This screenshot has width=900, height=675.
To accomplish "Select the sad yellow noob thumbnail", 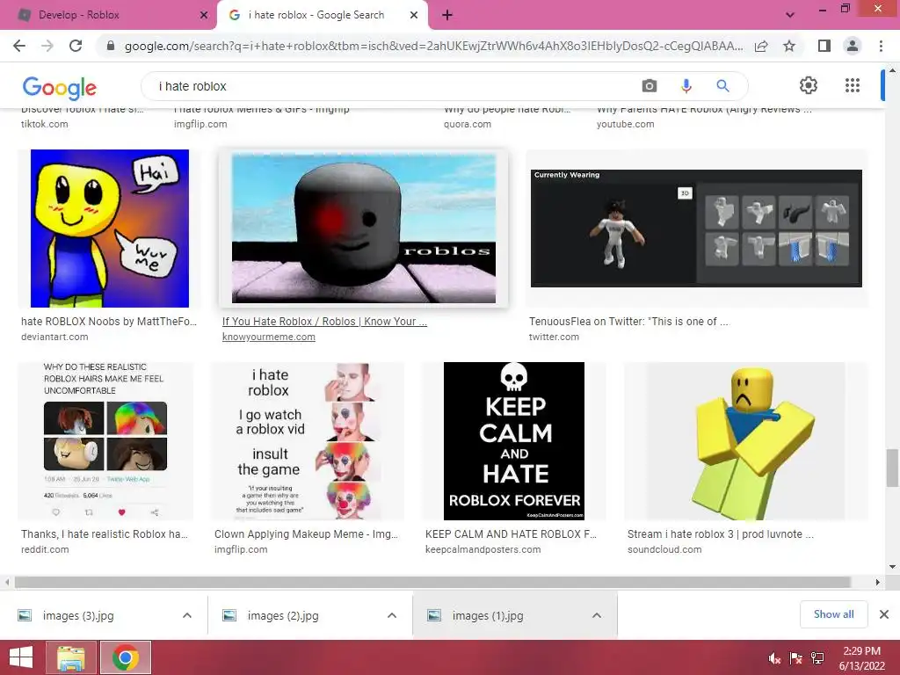I will (746, 441).
